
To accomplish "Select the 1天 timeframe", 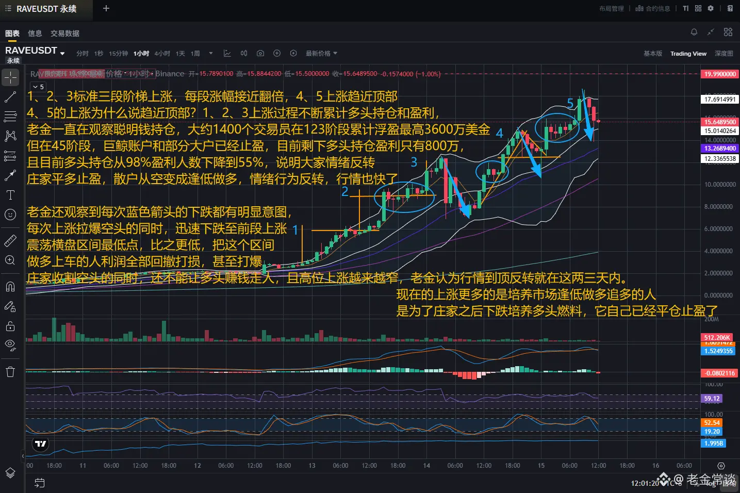I will [180, 54].
